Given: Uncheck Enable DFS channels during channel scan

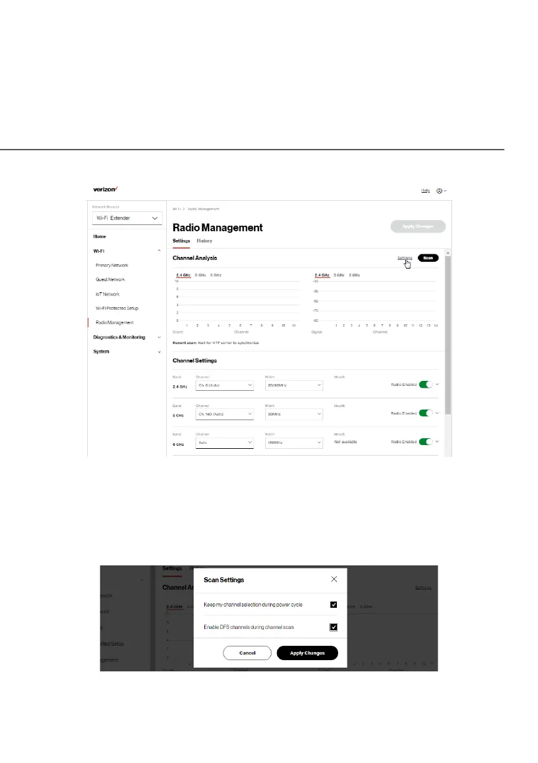Looking at the screenshot, I should click(334, 627).
